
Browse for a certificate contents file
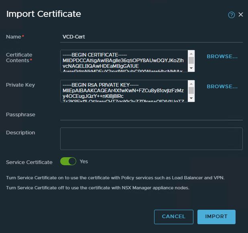(x=222, y=57)
